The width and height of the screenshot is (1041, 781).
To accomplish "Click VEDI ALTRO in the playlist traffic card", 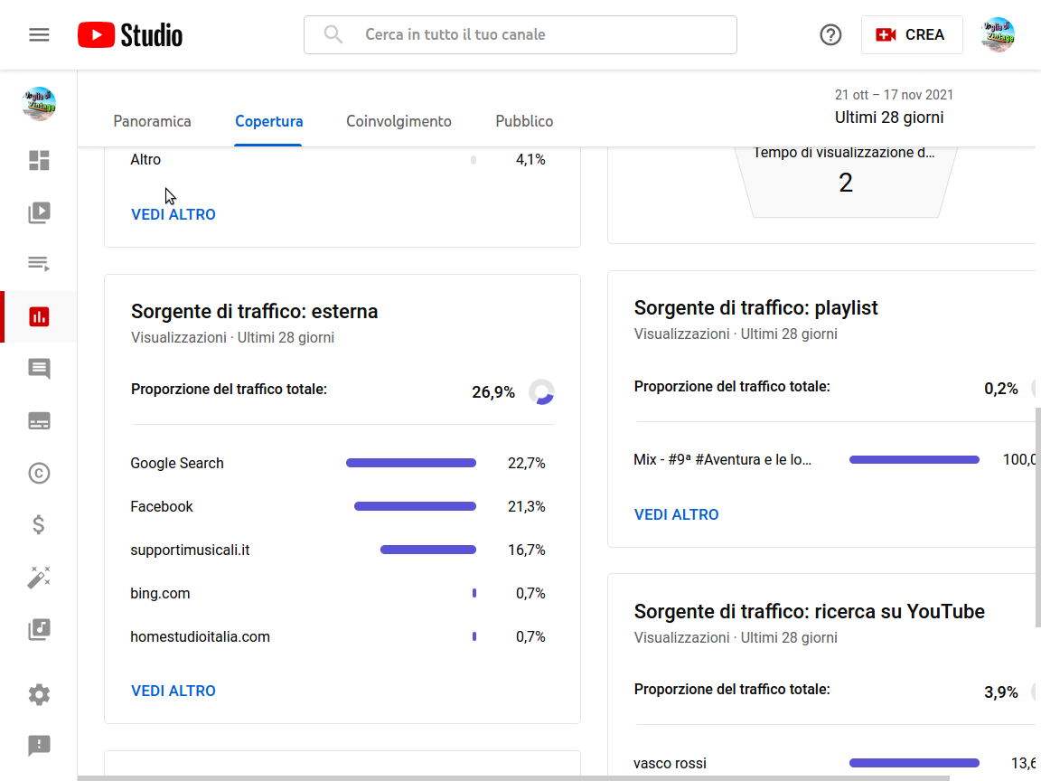I will [x=677, y=514].
